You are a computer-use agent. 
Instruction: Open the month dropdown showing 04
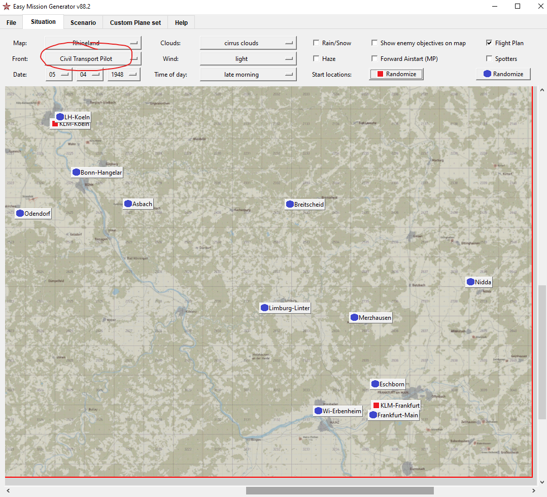coord(90,74)
